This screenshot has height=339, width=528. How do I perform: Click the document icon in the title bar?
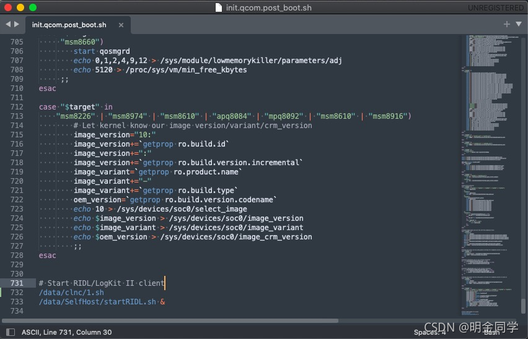[219, 7]
